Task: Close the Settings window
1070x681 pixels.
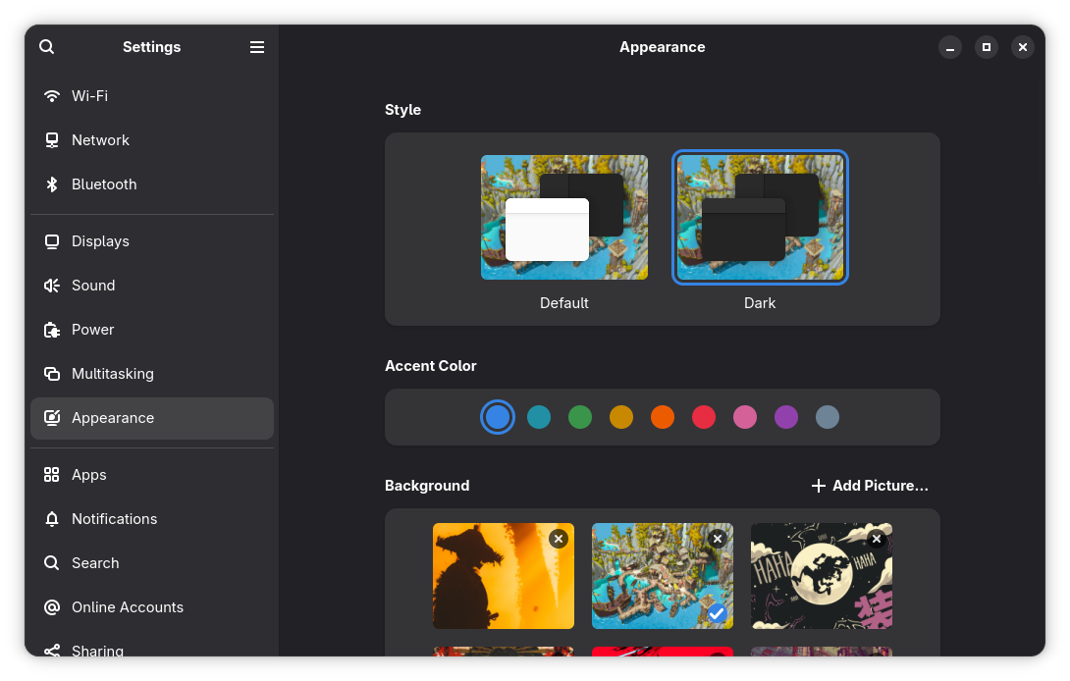Action: click(1022, 47)
